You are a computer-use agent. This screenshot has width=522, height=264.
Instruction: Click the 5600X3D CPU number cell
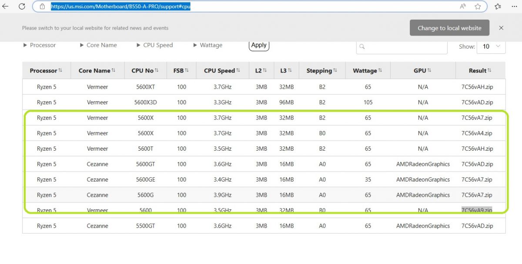click(x=145, y=102)
